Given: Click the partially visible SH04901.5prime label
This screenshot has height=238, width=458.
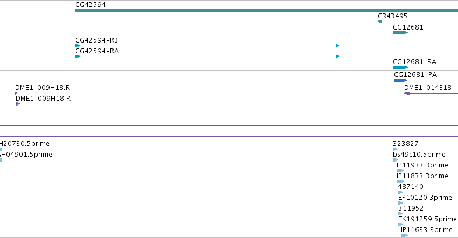Looking at the screenshot, I should (26, 155).
